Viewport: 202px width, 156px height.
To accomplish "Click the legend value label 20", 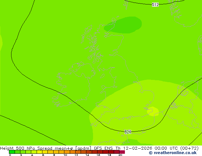I will pyautogui.click(x=120, y=155).
